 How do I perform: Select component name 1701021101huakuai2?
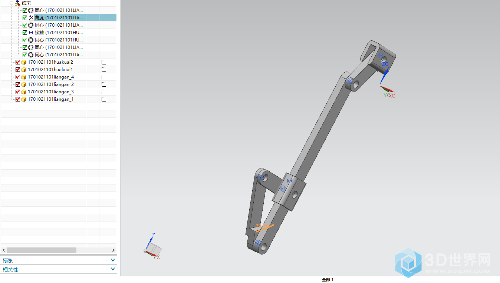point(50,62)
